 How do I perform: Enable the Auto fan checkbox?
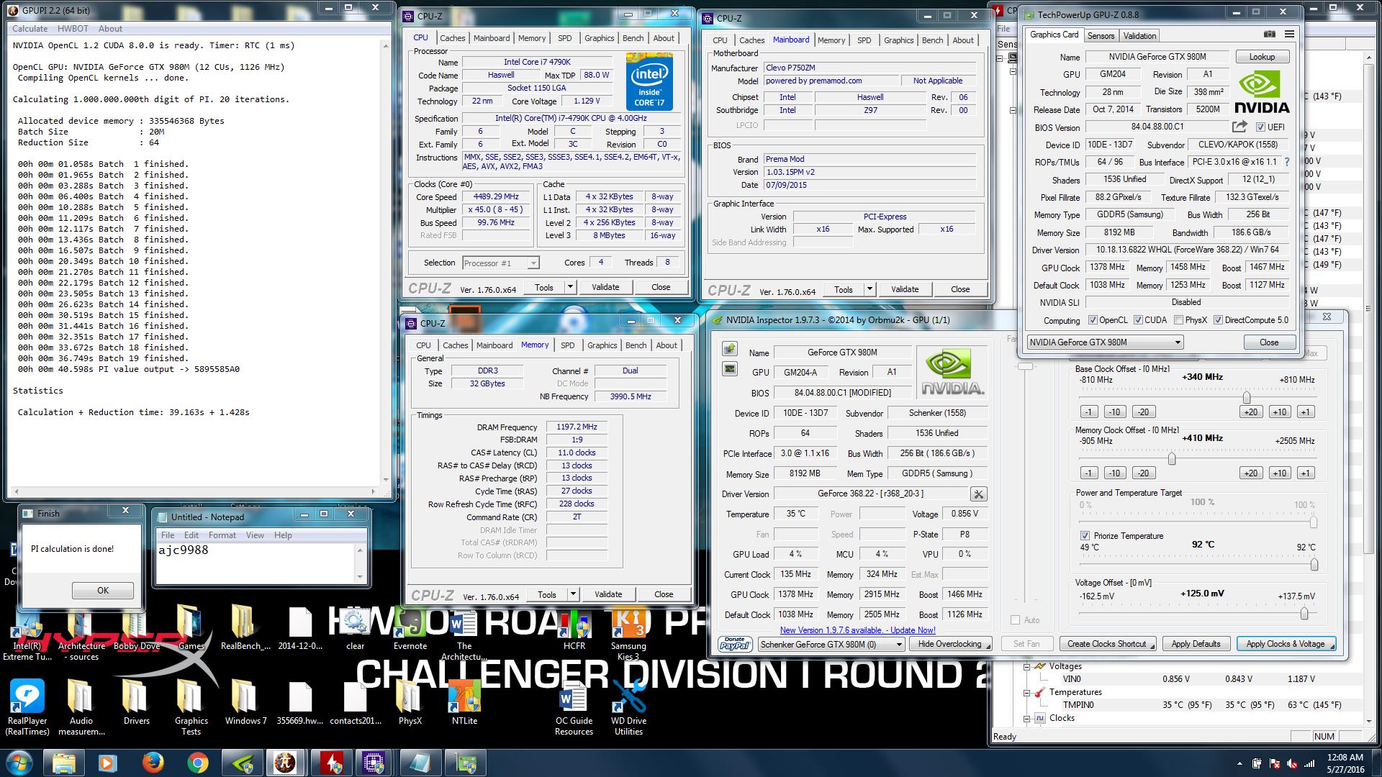click(x=1015, y=620)
